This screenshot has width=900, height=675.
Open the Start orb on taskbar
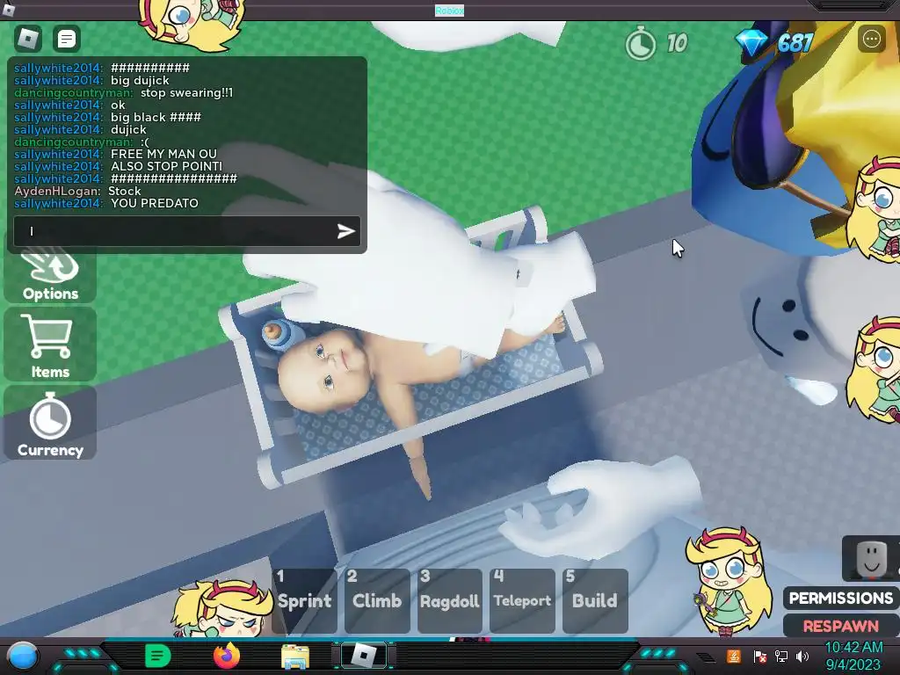pyautogui.click(x=23, y=656)
